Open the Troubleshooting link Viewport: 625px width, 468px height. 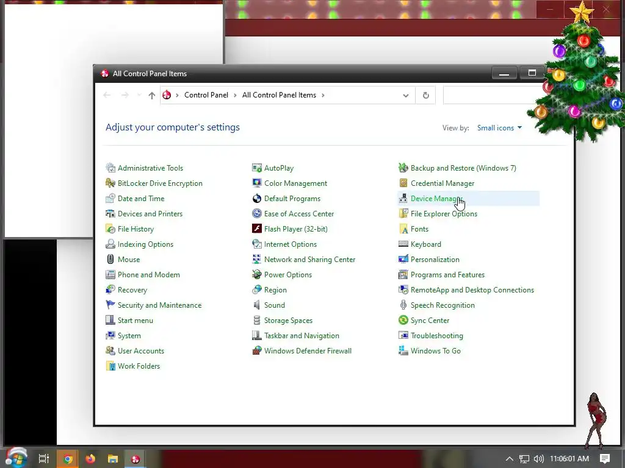click(x=437, y=336)
